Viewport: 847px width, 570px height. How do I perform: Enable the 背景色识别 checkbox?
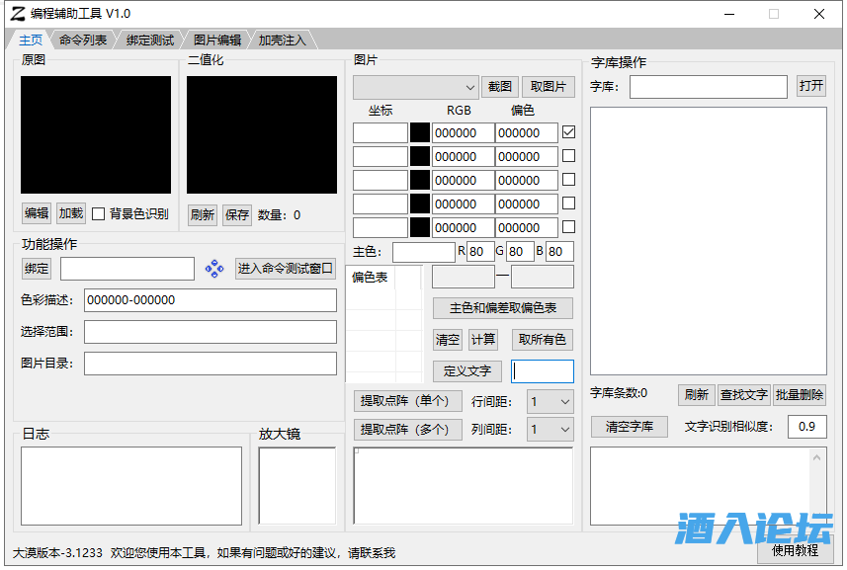(99, 213)
